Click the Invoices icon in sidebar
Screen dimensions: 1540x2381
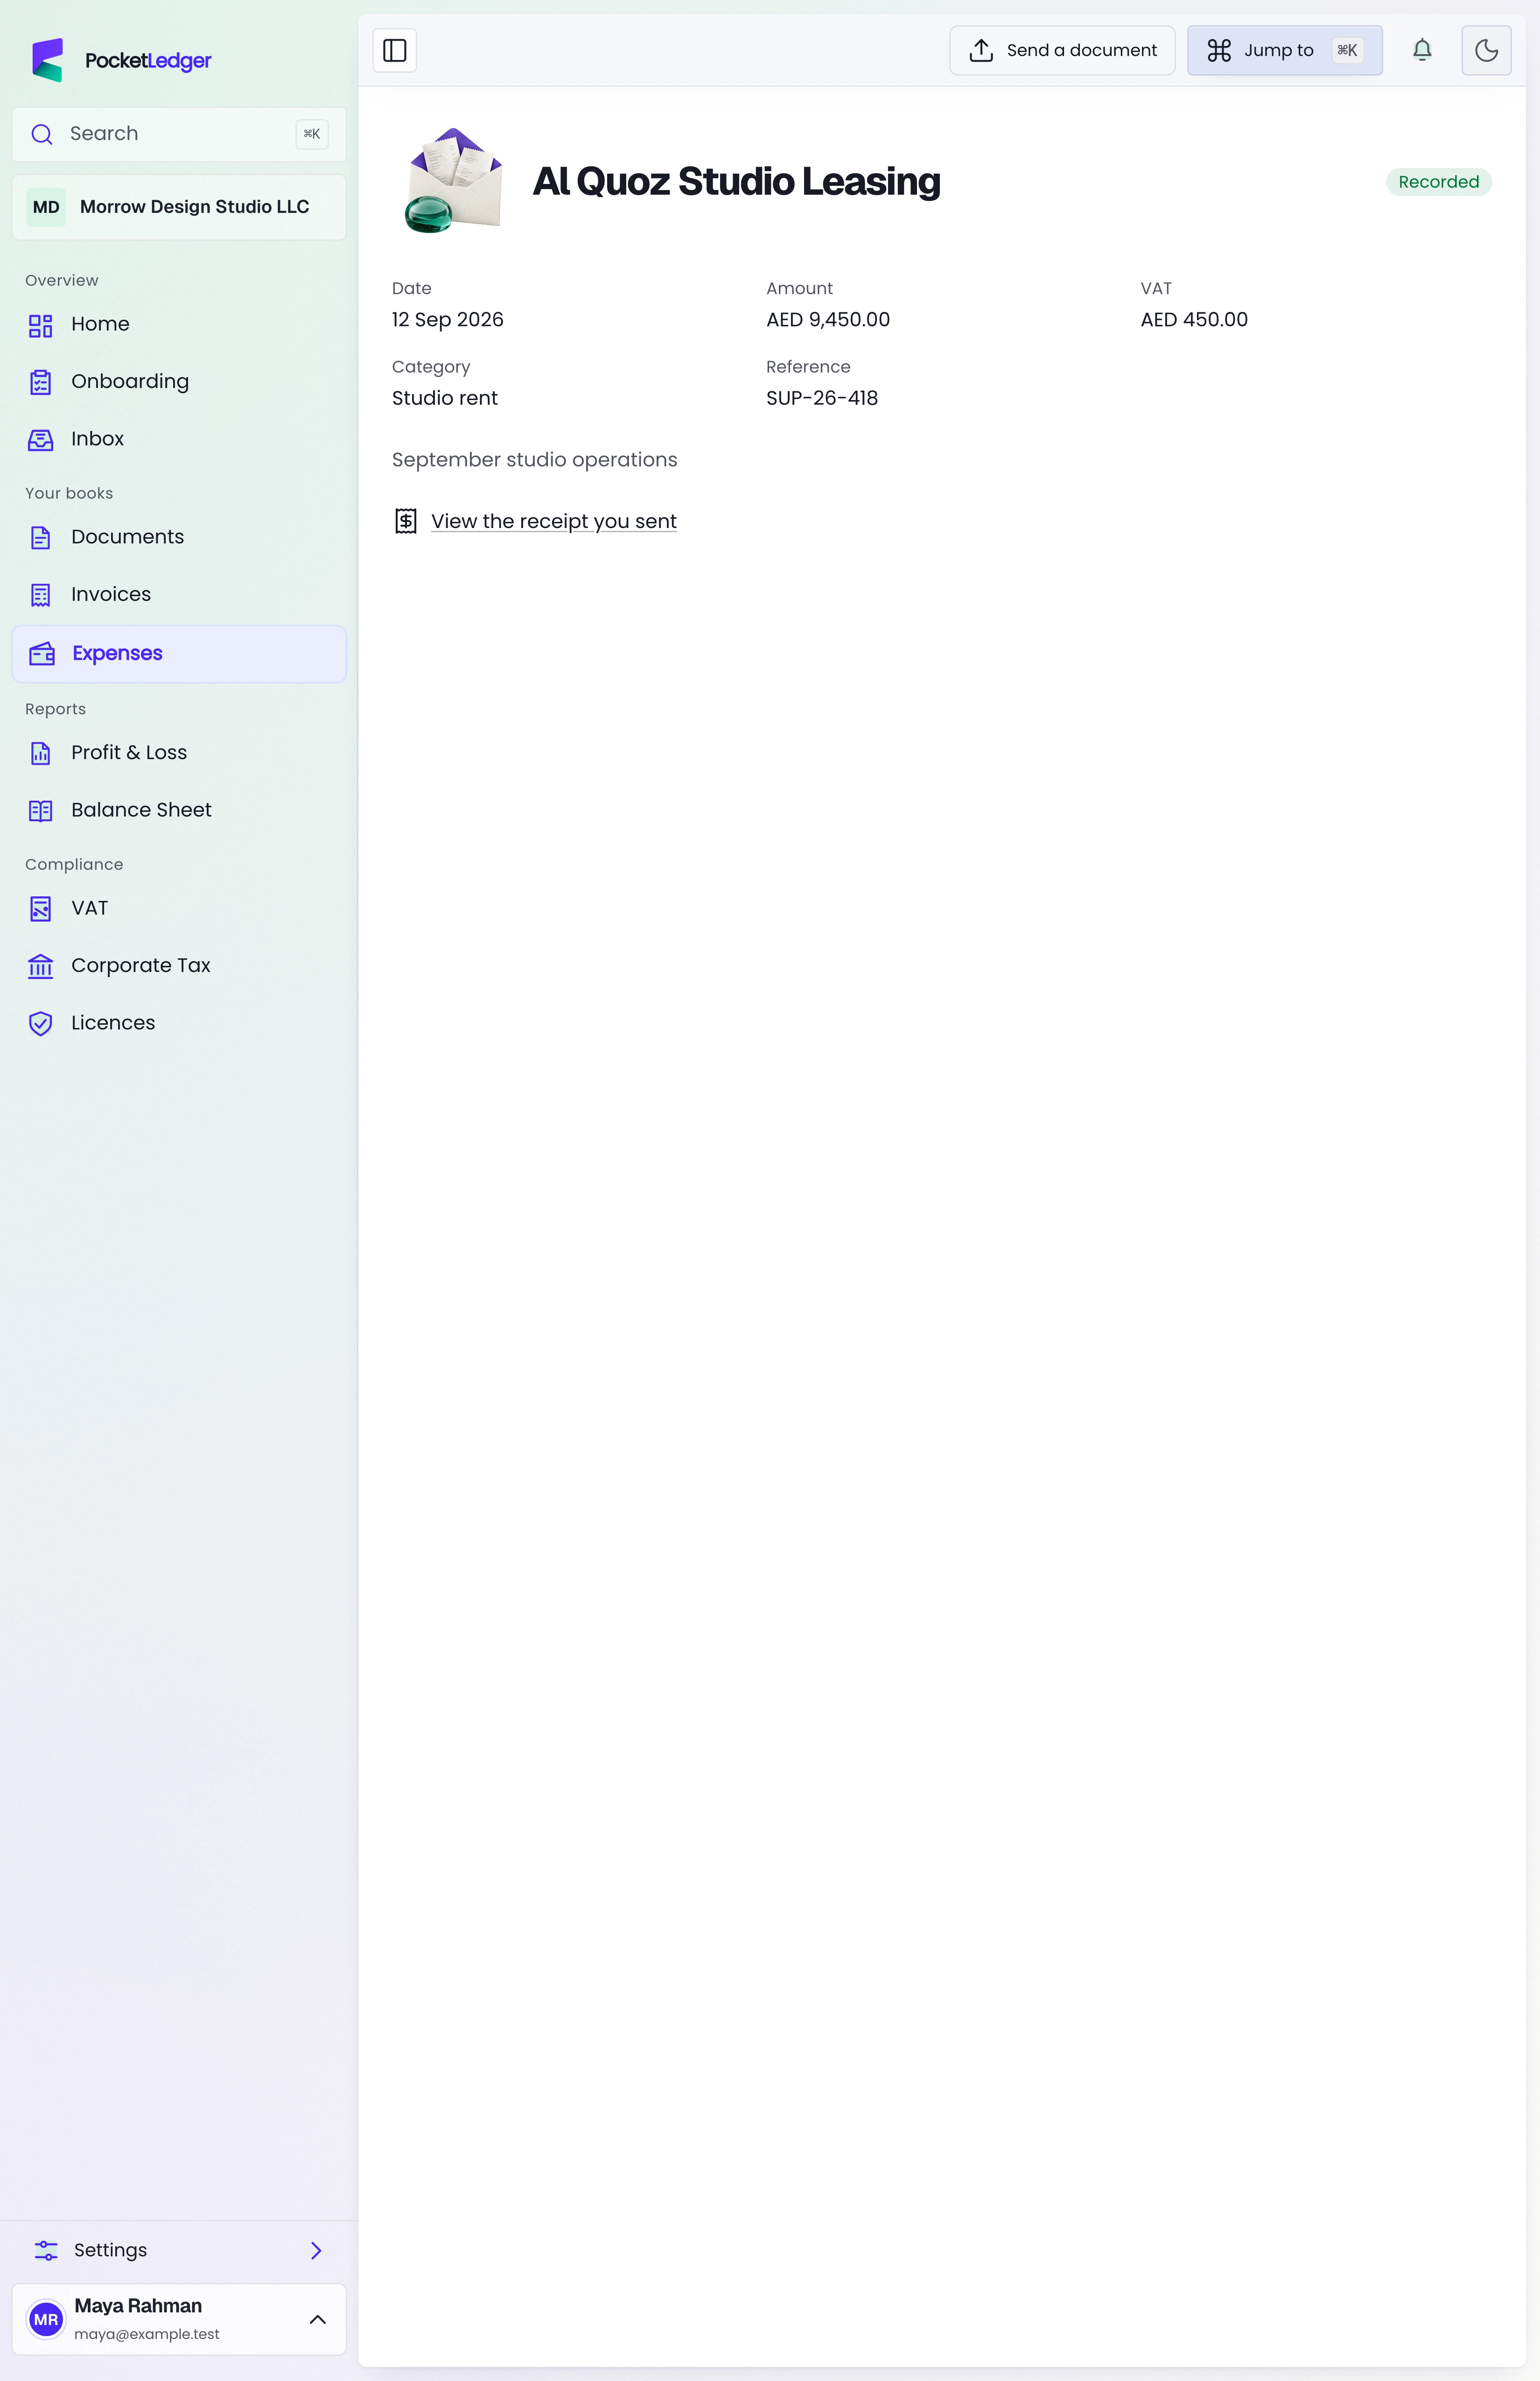click(x=40, y=595)
